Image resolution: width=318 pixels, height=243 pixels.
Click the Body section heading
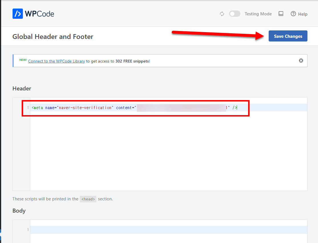19,211
